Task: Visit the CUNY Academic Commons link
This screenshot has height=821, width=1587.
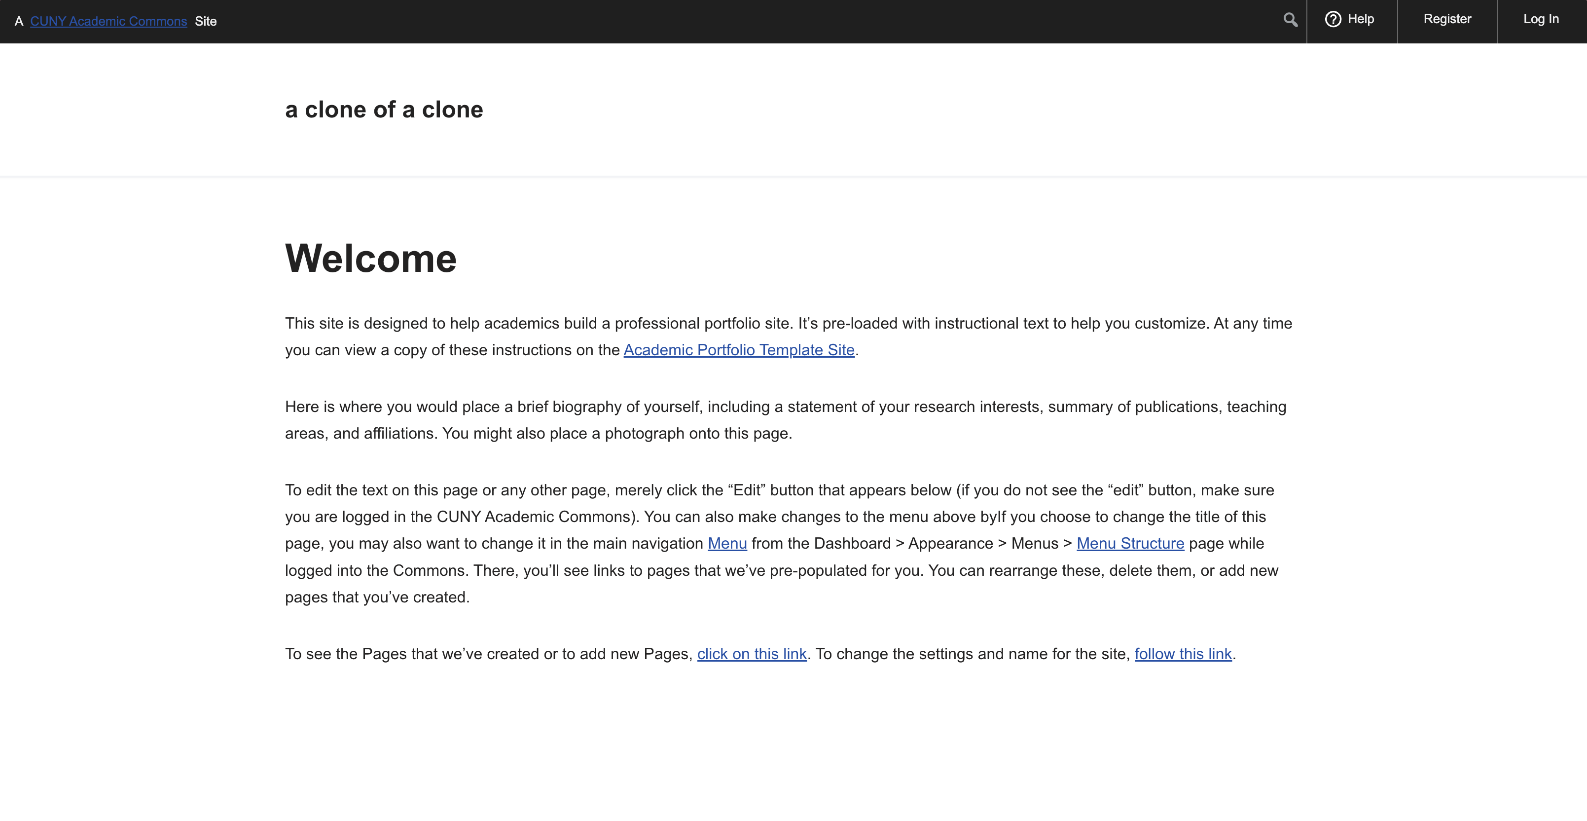Action: click(108, 22)
